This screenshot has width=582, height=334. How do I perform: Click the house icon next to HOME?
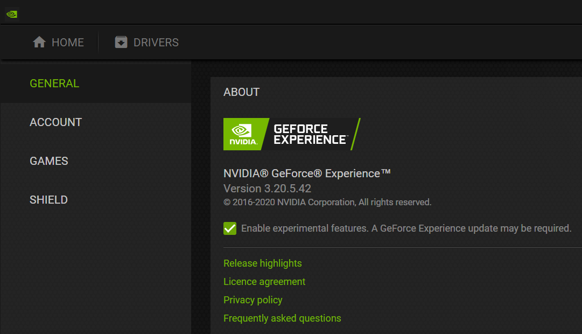(38, 41)
